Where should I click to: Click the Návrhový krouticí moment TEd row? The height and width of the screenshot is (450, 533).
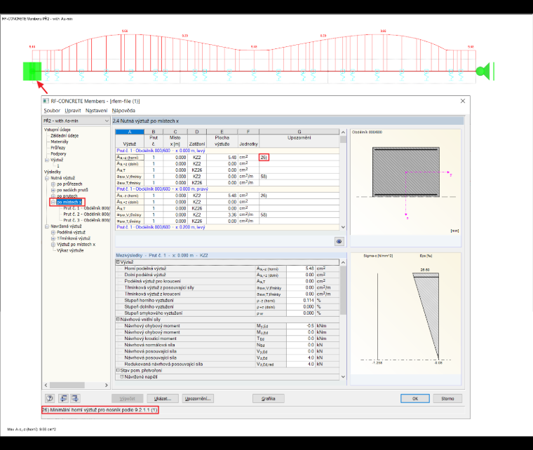click(x=227, y=339)
